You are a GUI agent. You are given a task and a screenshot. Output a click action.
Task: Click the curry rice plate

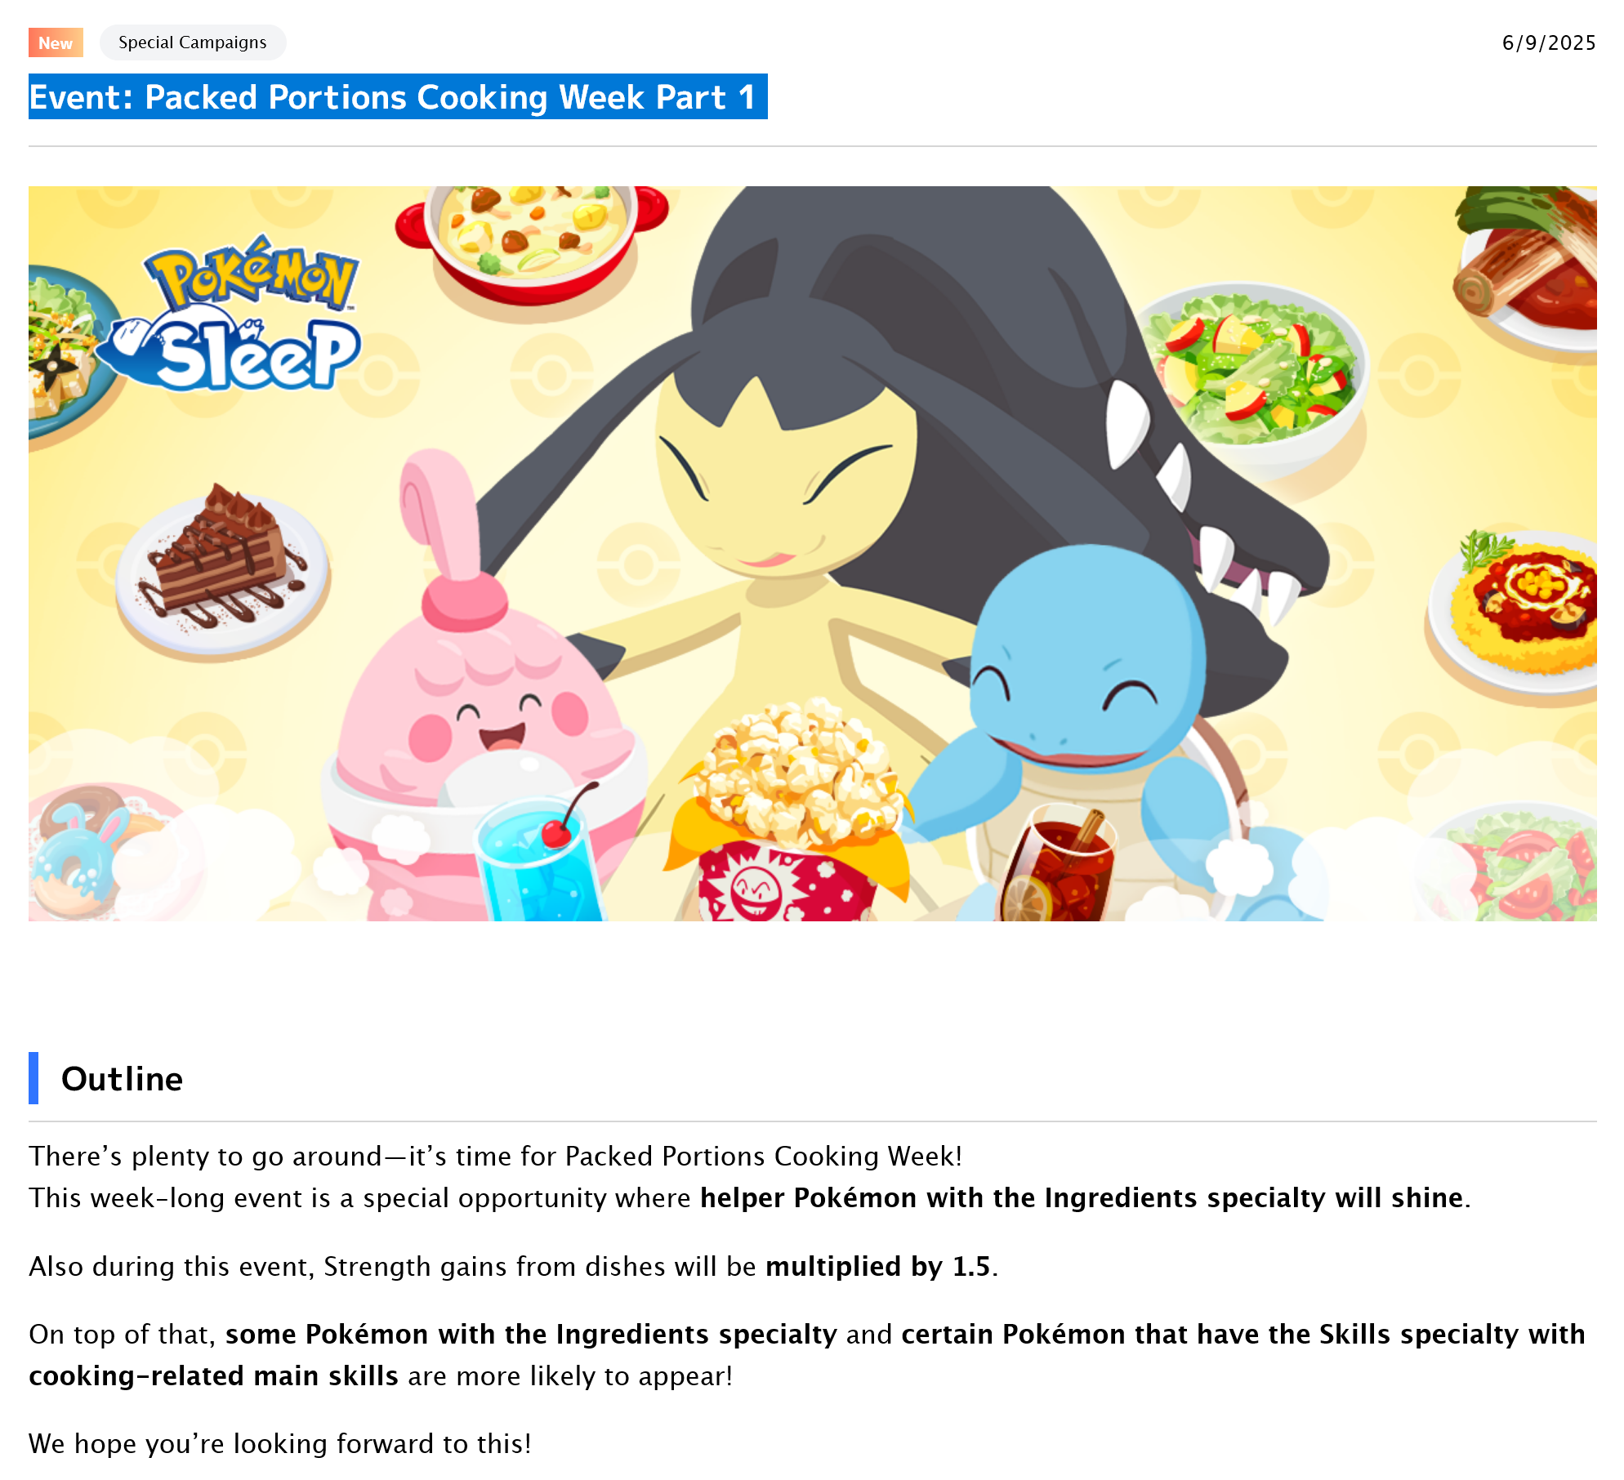[x=1515, y=613]
